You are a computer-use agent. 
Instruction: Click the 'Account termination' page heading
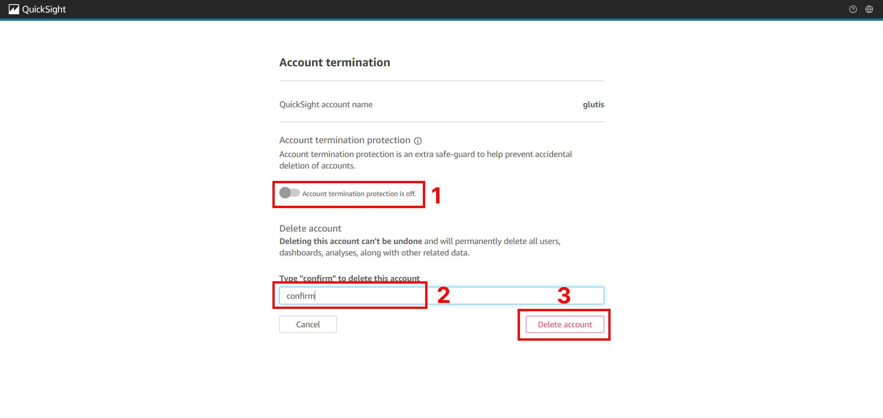click(335, 63)
